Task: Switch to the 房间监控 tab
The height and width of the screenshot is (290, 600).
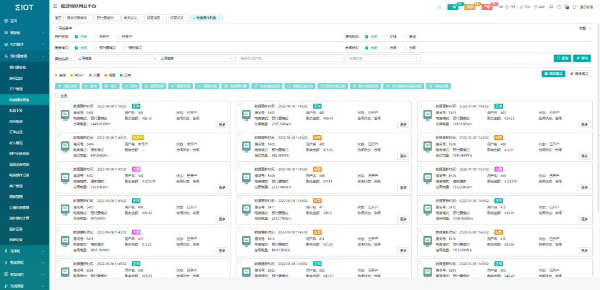Action: 132,18
